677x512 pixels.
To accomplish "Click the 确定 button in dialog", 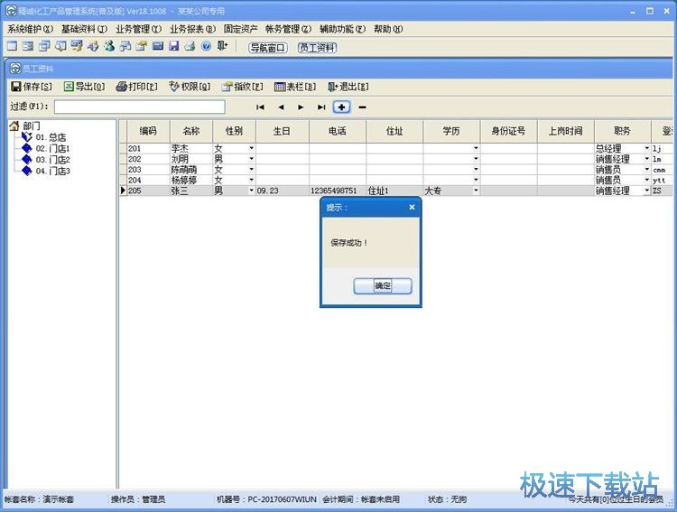I will click(x=383, y=286).
